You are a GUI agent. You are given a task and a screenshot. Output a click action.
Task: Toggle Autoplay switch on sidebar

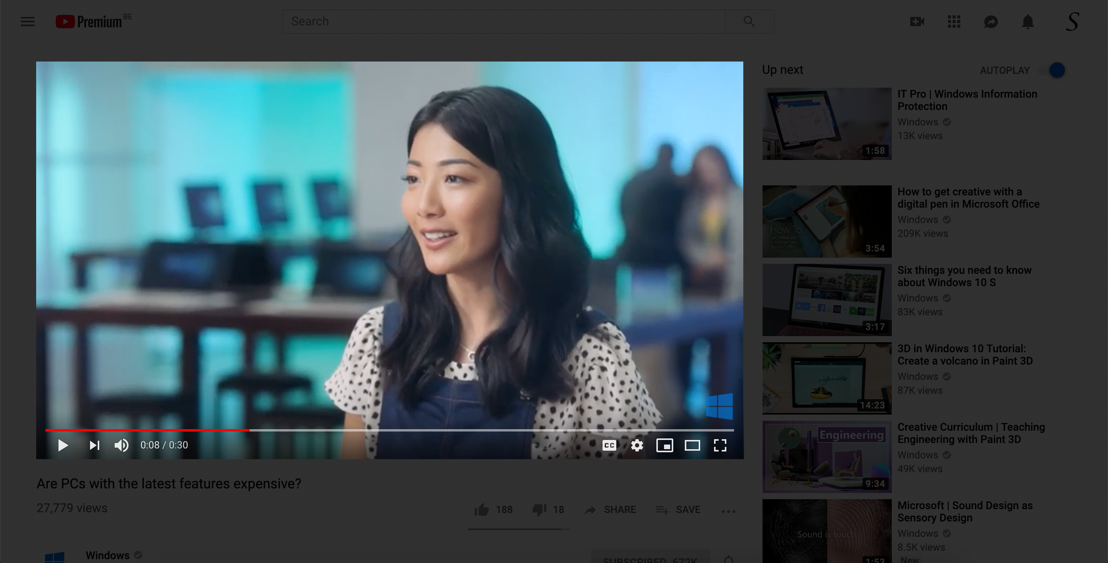pyautogui.click(x=1056, y=70)
